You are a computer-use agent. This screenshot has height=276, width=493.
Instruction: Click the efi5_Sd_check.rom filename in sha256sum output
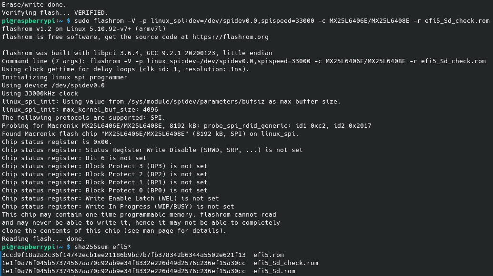[x=285, y=263]
